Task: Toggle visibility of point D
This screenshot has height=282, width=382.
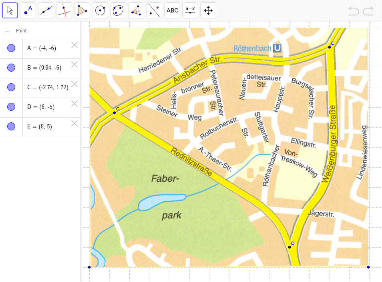Action: coord(11,106)
